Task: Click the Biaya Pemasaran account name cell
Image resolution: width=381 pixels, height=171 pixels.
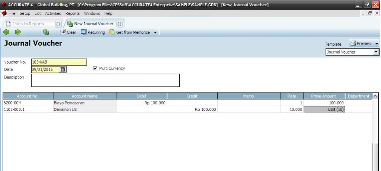Action: (85, 103)
